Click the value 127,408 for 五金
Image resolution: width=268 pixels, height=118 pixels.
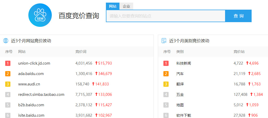(240, 95)
